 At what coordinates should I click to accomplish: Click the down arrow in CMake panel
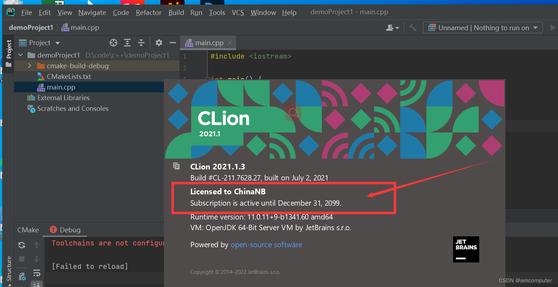37,259
